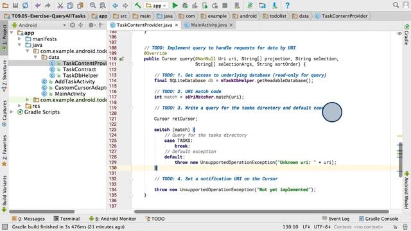Expand Gradle Scripts node

pos(12,112)
